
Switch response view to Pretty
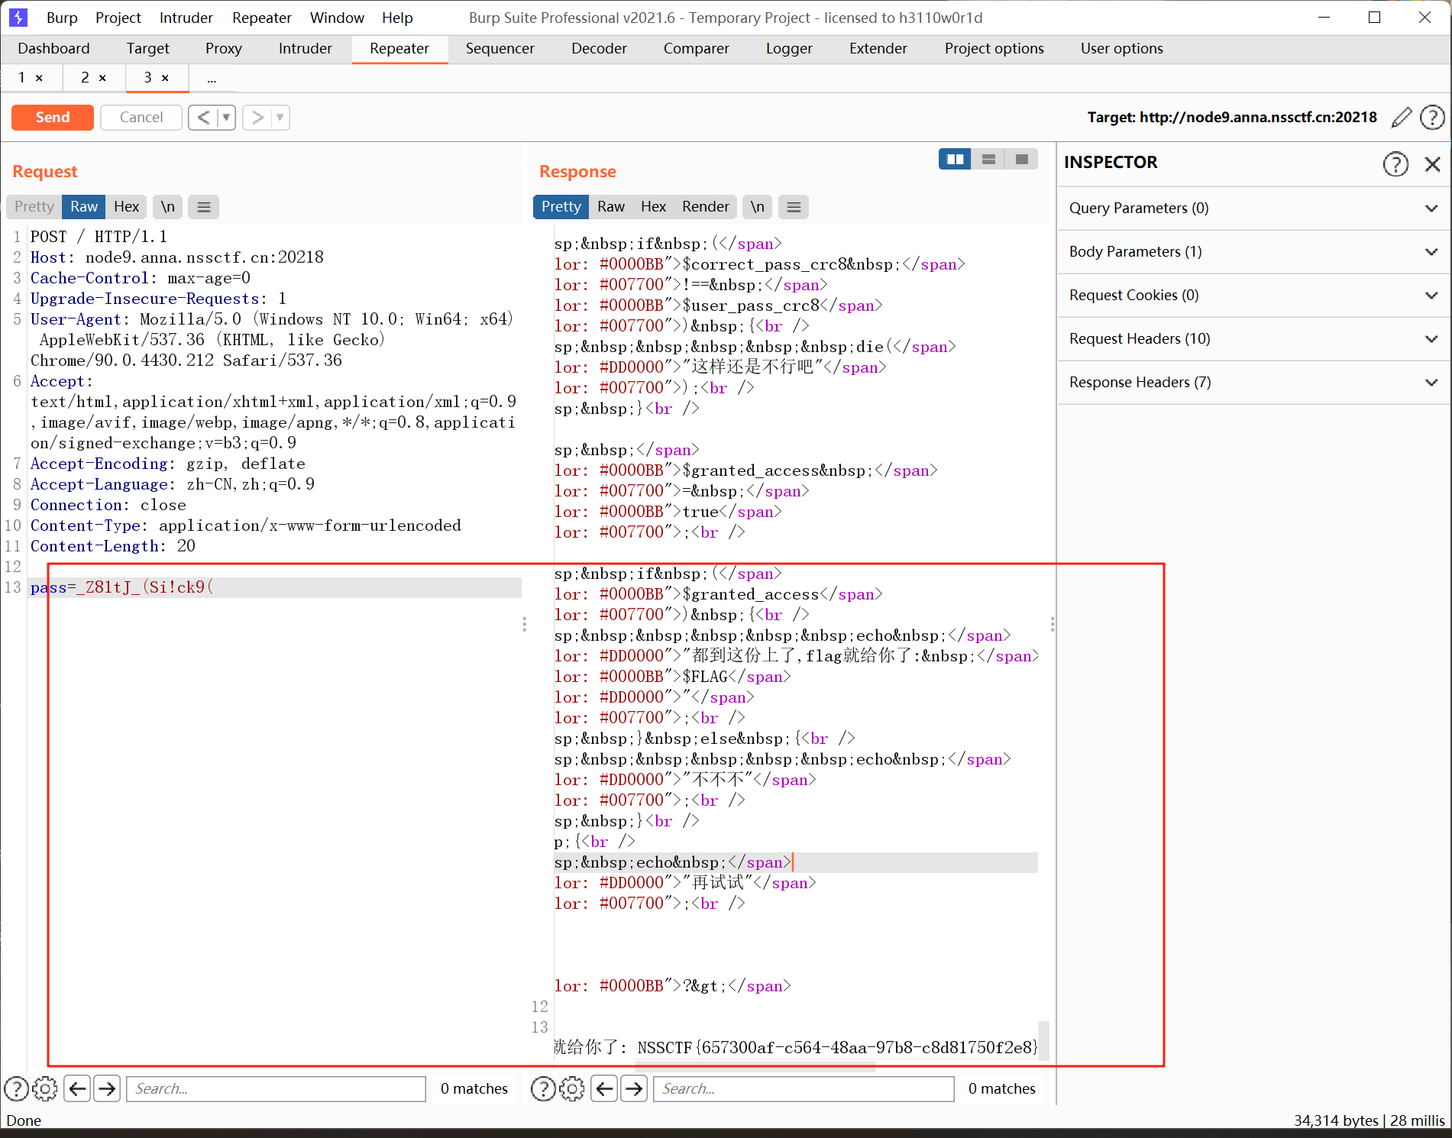561,207
